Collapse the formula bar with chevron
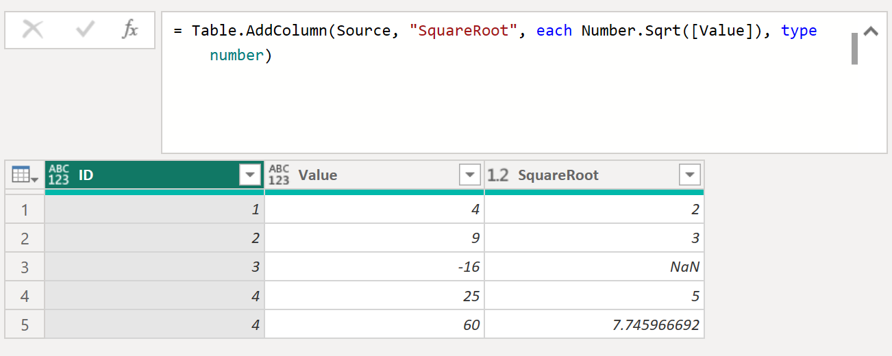Viewport: 892px width, 356px height. tap(871, 31)
